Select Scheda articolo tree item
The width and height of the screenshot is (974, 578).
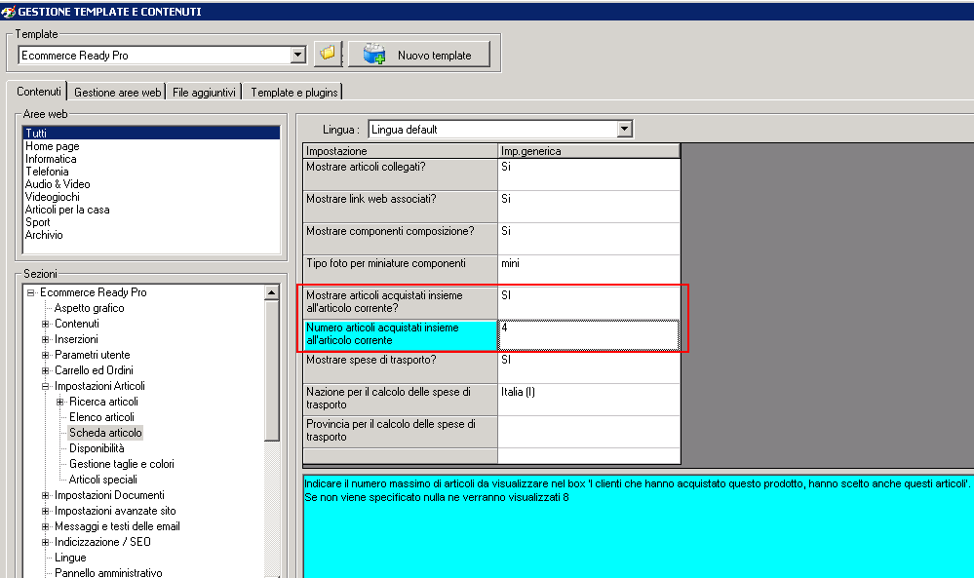click(x=105, y=433)
